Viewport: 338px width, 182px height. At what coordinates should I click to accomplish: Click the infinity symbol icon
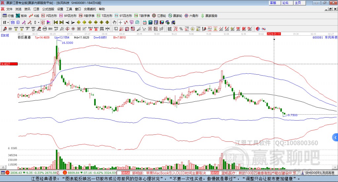[264, 29]
